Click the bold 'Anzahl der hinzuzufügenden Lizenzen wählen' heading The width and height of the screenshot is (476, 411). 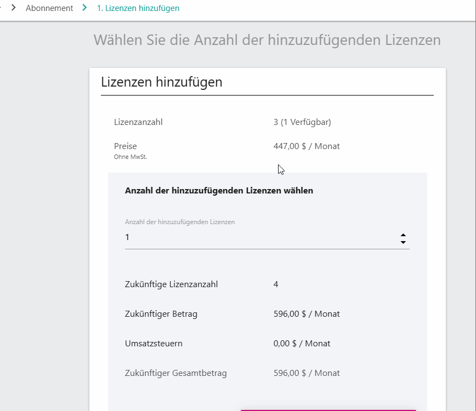point(219,191)
